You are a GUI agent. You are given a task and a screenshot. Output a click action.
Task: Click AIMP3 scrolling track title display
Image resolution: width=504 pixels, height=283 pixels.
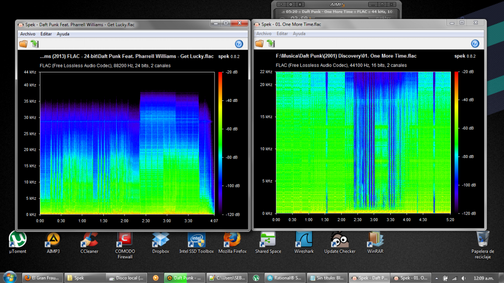pos(337,12)
